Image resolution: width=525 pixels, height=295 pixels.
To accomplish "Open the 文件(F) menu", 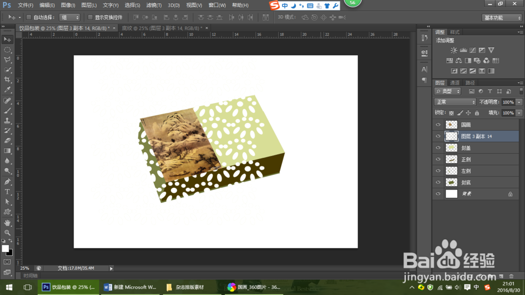I will coord(25,5).
